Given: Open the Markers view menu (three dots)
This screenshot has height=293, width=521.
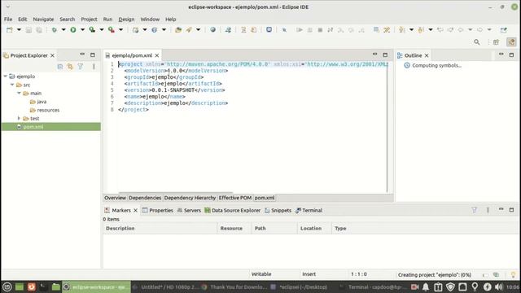Looking at the screenshot, I should [x=488, y=210].
